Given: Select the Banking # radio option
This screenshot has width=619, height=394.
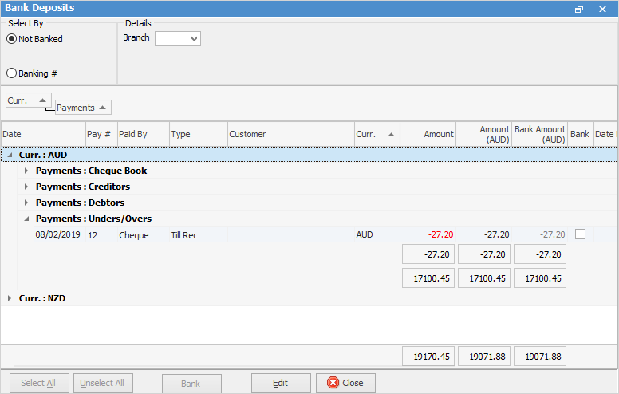Looking at the screenshot, I should pos(12,73).
